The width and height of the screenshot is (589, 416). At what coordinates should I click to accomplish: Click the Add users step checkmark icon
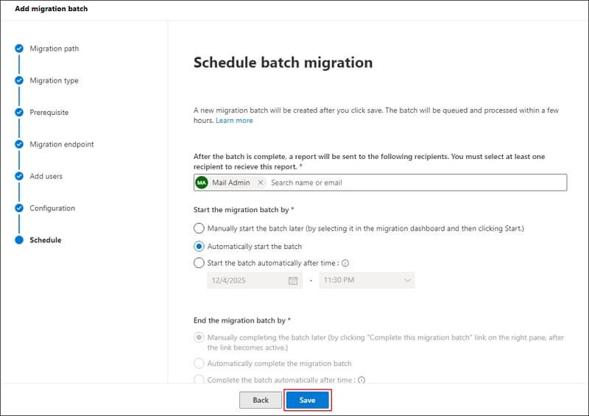[x=19, y=176]
